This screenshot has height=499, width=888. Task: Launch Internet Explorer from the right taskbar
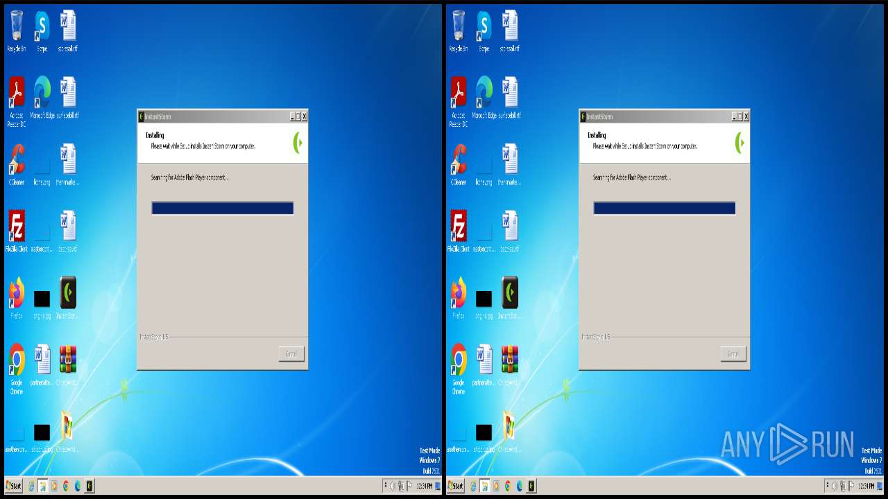click(x=473, y=486)
